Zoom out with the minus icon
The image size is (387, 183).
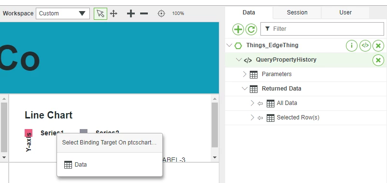pyautogui.click(x=144, y=13)
